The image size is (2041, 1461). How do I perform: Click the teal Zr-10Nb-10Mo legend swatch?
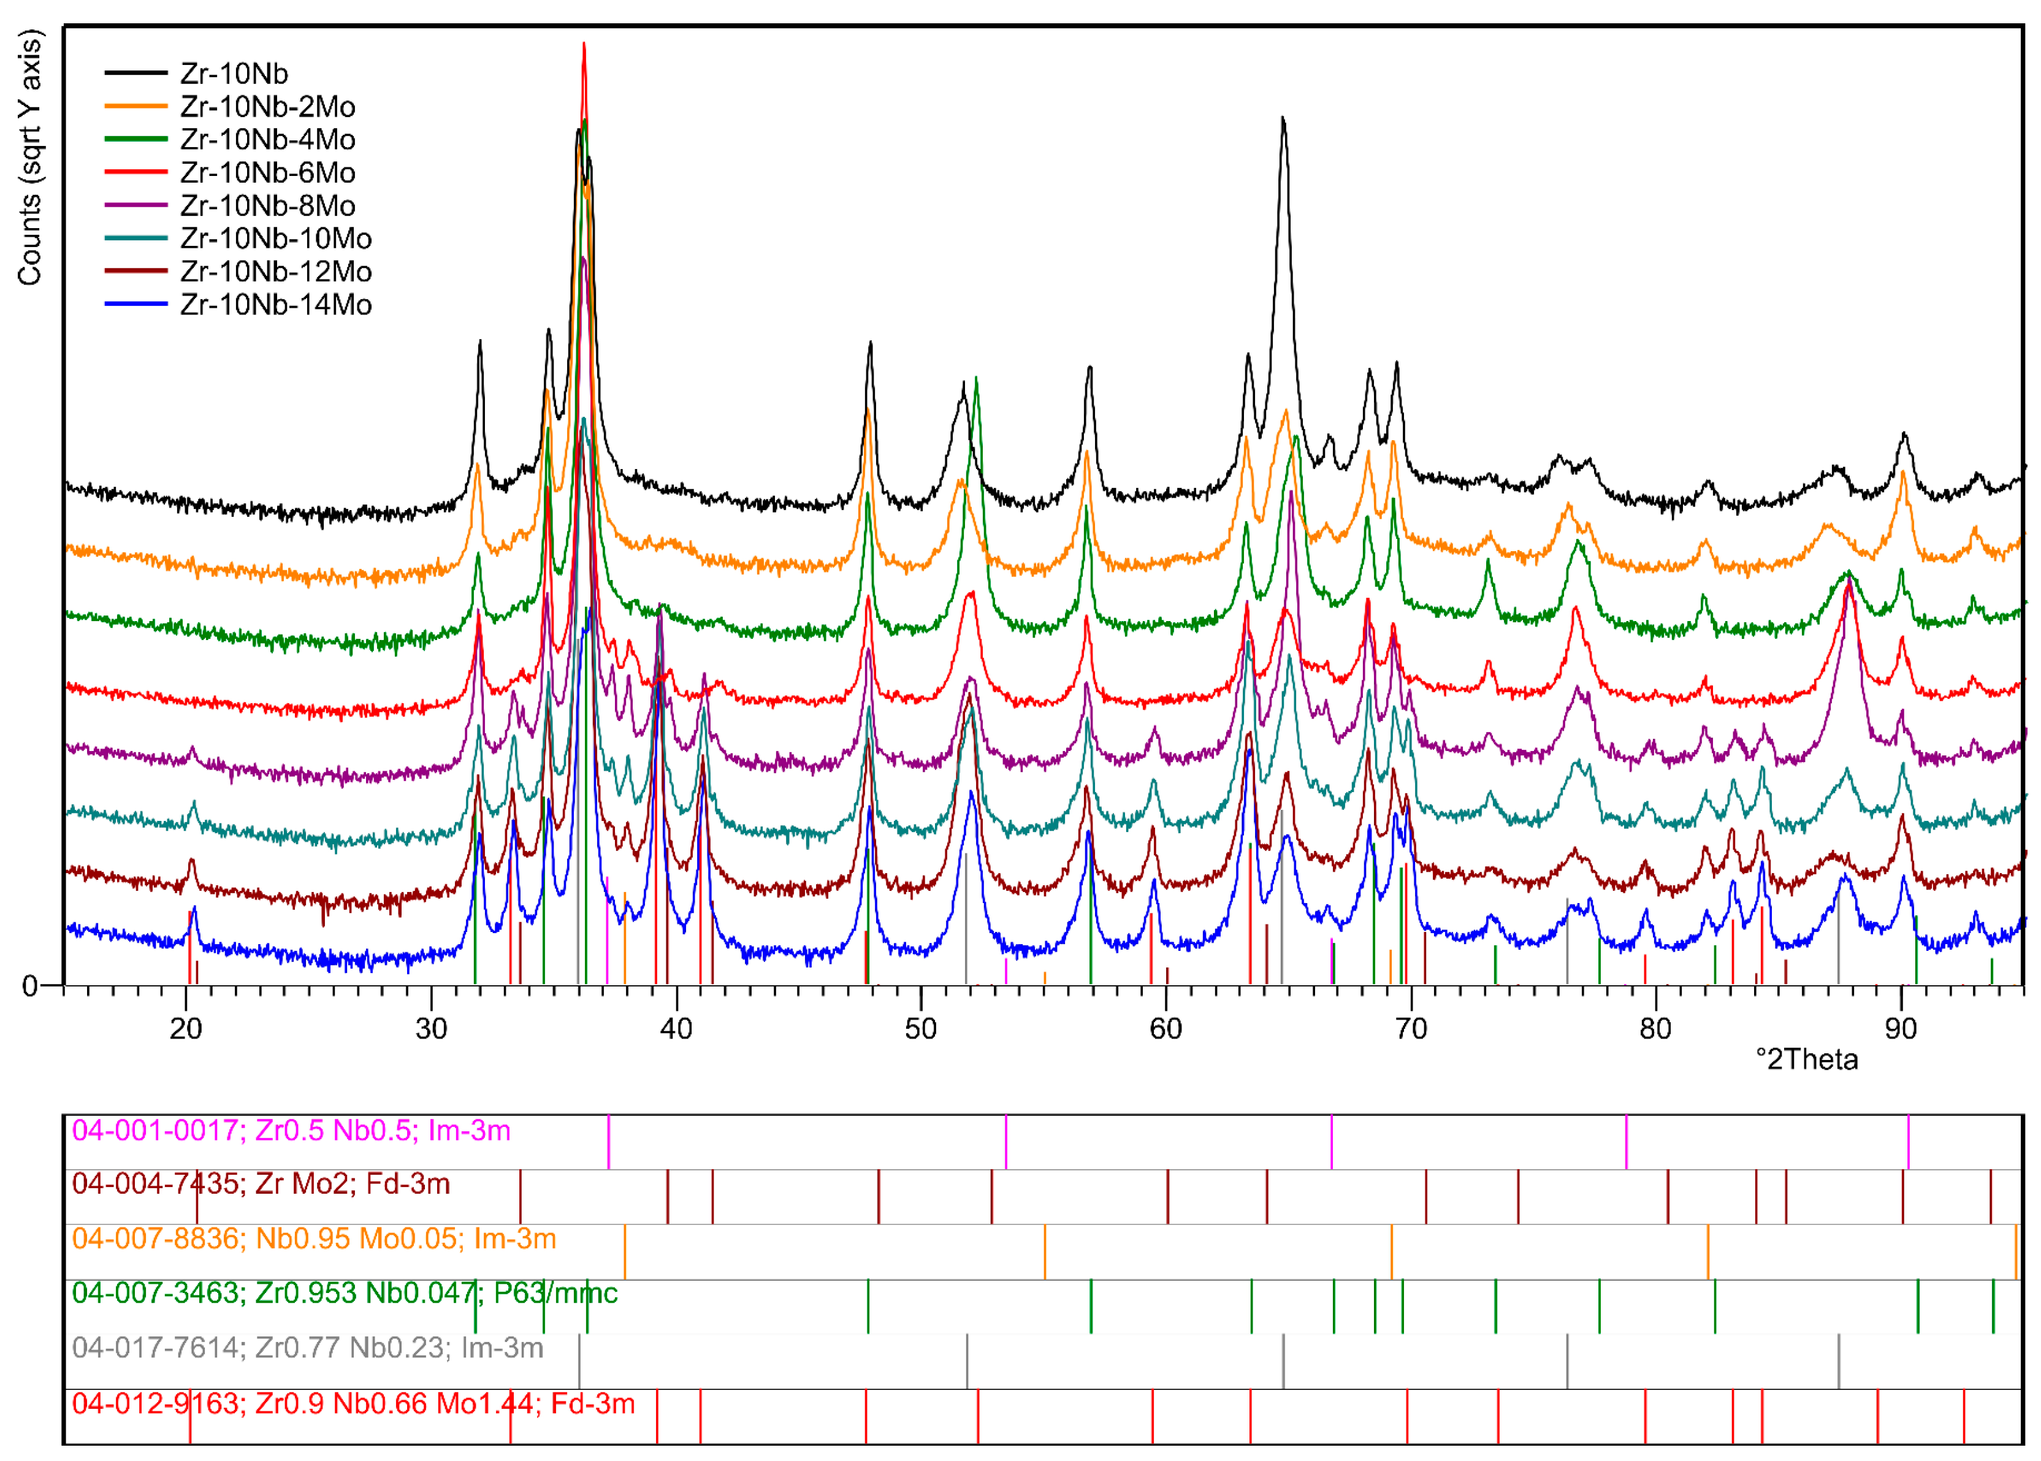point(136,238)
